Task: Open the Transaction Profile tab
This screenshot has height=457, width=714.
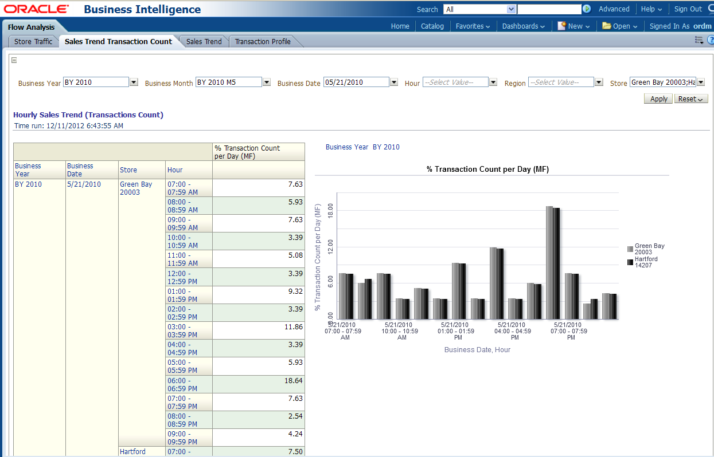Action: tap(263, 41)
